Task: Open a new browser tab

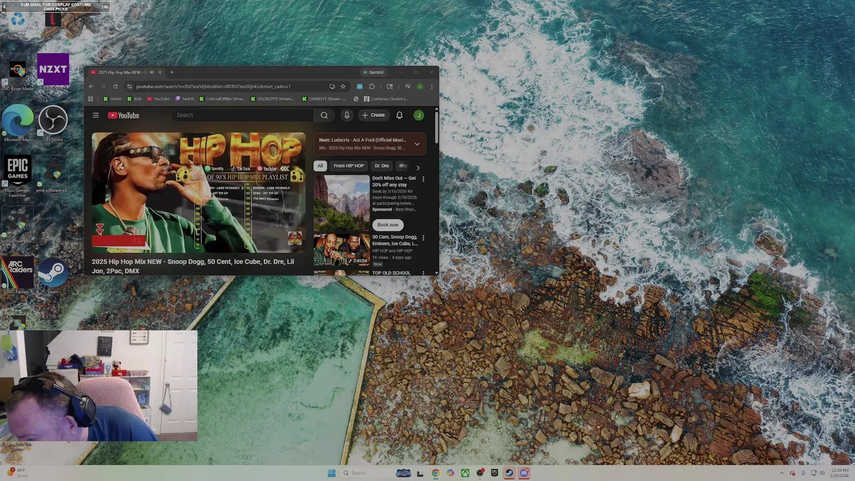Action: (x=172, y=72)
